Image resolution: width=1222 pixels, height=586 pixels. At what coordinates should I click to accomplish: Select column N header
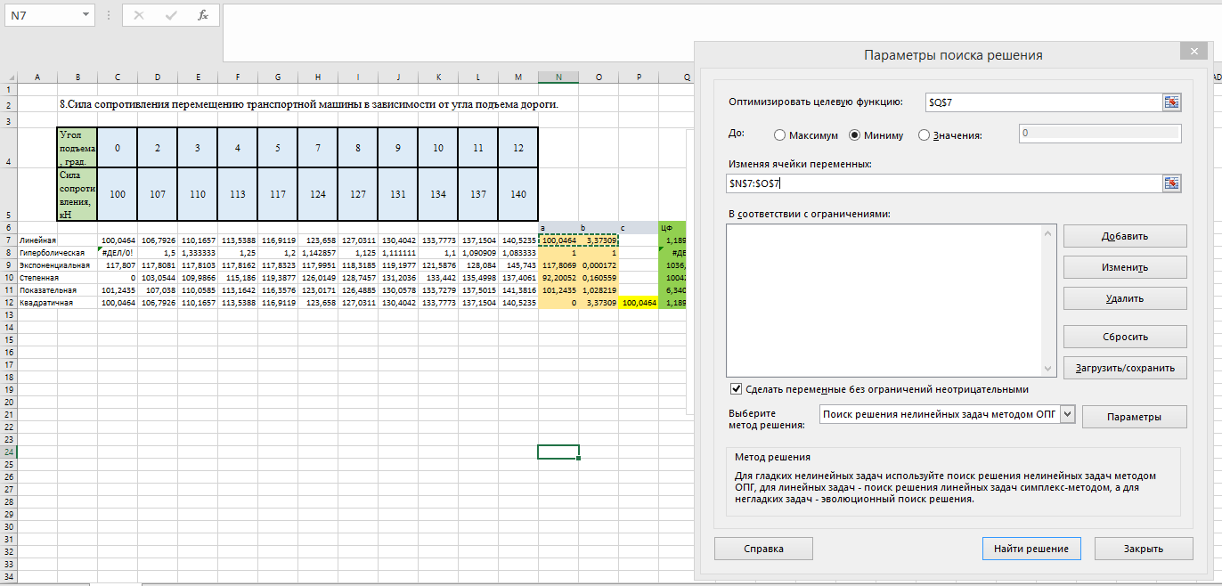point(558,77)
